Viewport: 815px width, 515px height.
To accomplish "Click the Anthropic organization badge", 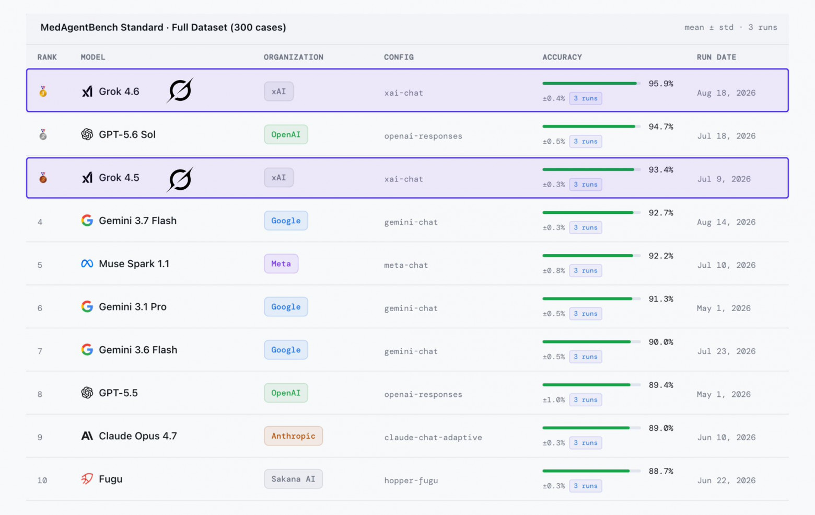I will tap(293, 436).
